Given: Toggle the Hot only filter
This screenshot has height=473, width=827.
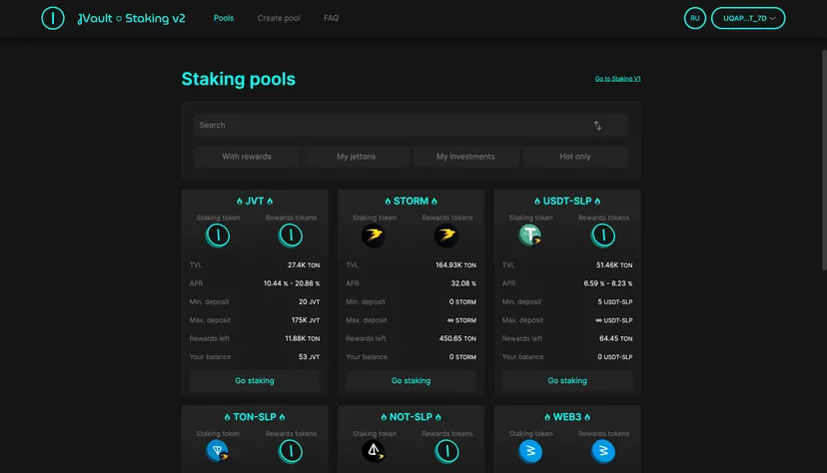Looking at the screenshot, I should [575, 157].
